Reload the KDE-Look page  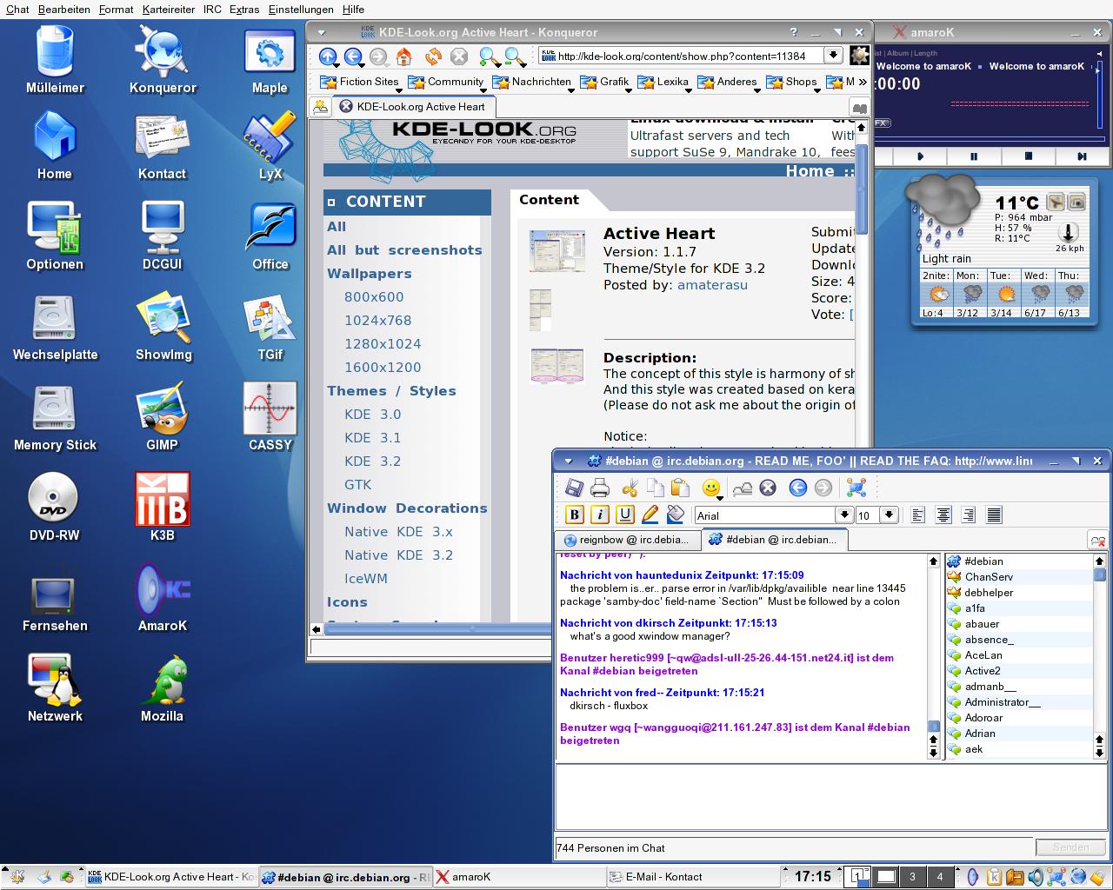click(432, 56)
